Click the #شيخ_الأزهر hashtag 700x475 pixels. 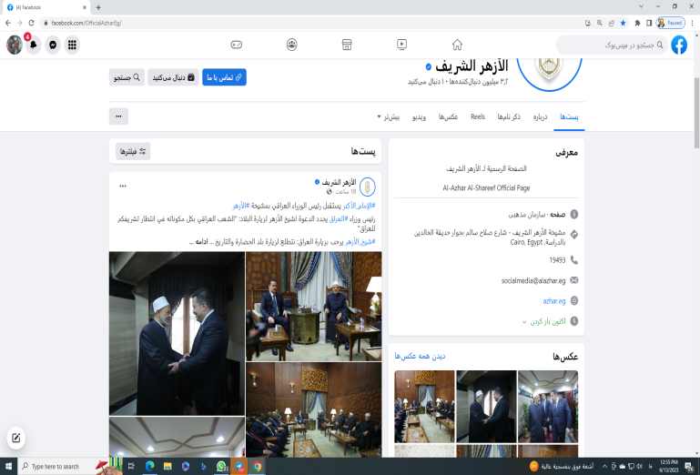[360, 241]
